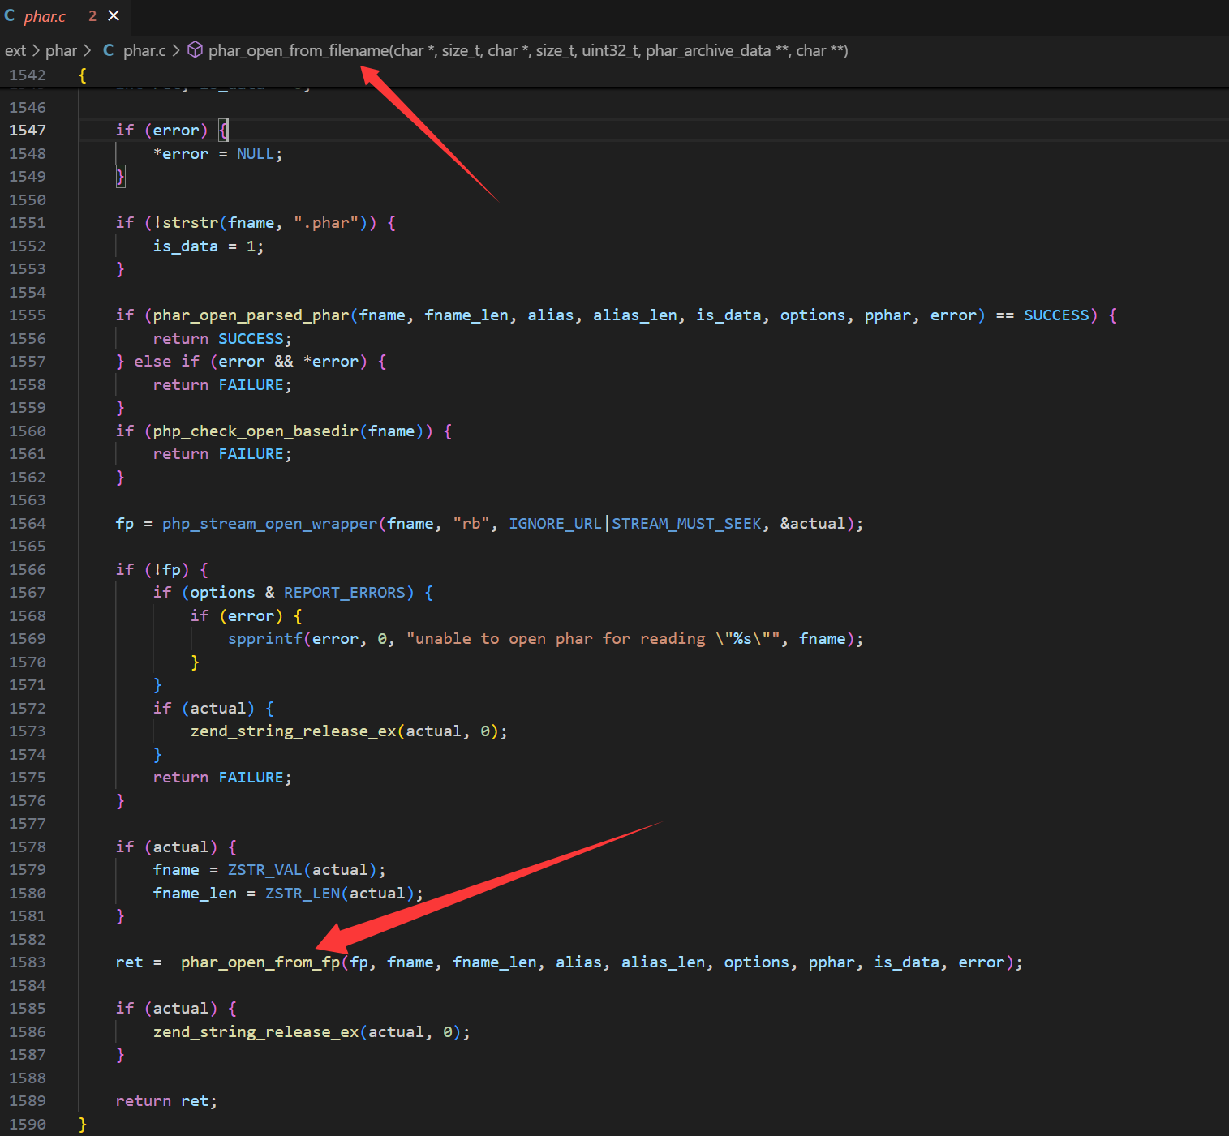Open the phar.c file breadcrumb dropdown
The image size is (1229, 1136).
click(144, 50)
